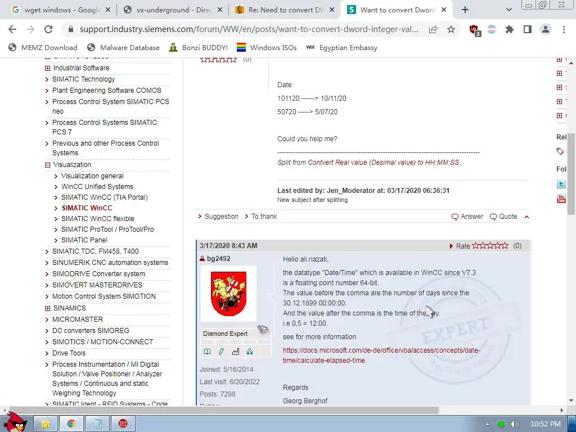Click Quote to quote the post
Screen dimensions: 576x432
[x=503, y=217]
